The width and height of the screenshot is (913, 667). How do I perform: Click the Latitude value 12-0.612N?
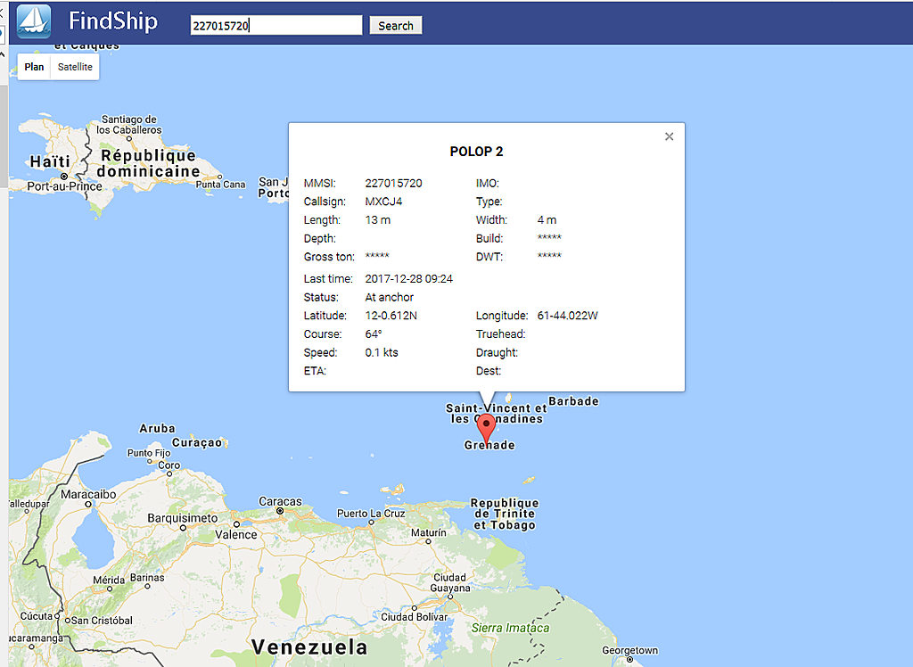tap(391, 316)
